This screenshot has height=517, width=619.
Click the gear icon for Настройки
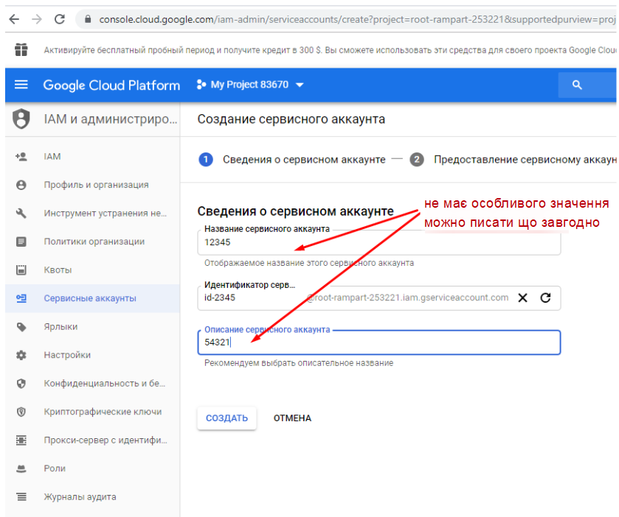(21, 355)
